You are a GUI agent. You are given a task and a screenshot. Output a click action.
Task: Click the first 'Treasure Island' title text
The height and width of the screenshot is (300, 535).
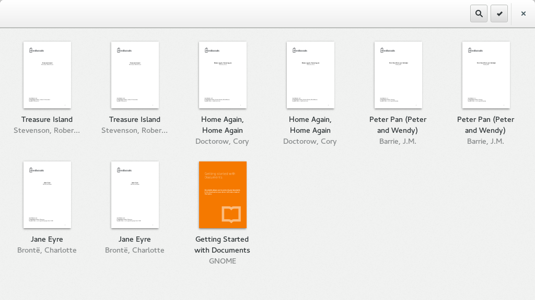[x=47, y=119]
